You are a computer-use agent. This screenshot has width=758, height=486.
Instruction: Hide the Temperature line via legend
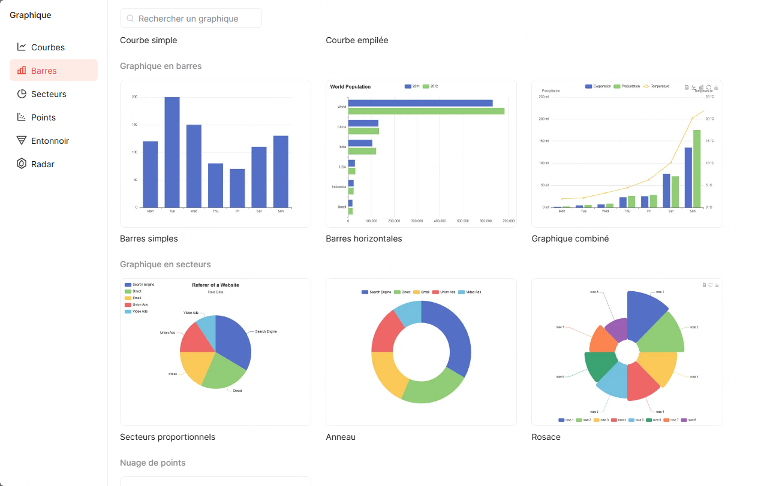click(656, 86)
